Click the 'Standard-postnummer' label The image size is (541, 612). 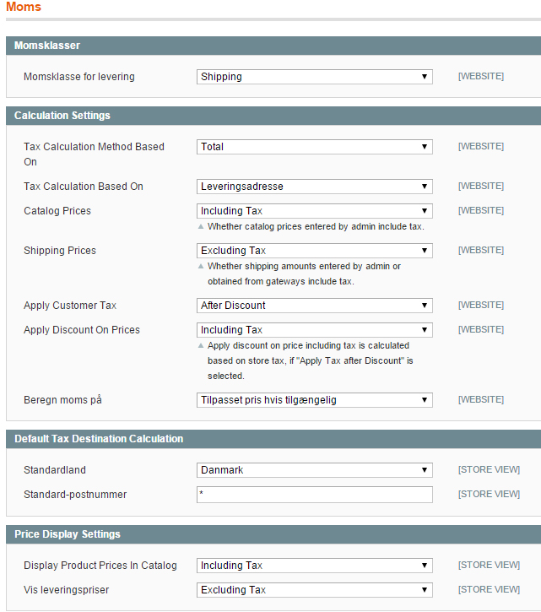tap(75, 495)
